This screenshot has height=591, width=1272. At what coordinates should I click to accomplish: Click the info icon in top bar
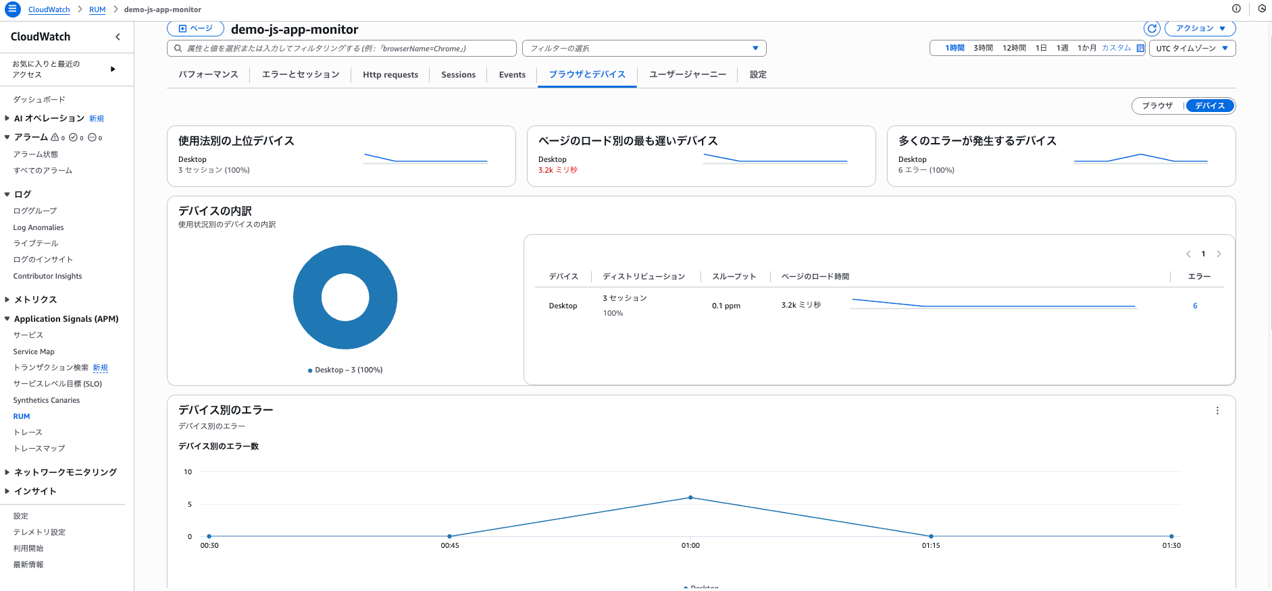pyautogui.click(x=1236, y=9)
